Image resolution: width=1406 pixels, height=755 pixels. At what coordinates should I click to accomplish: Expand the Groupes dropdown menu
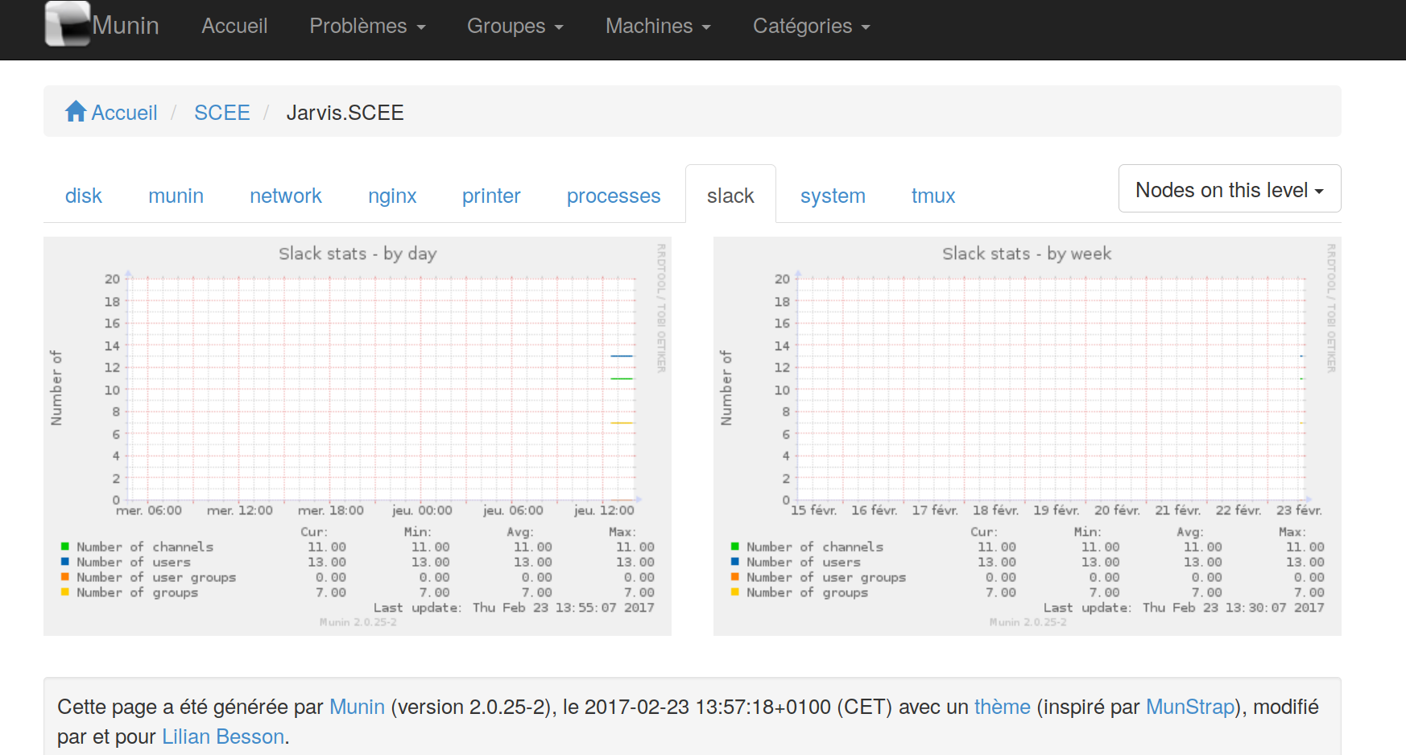515,26
